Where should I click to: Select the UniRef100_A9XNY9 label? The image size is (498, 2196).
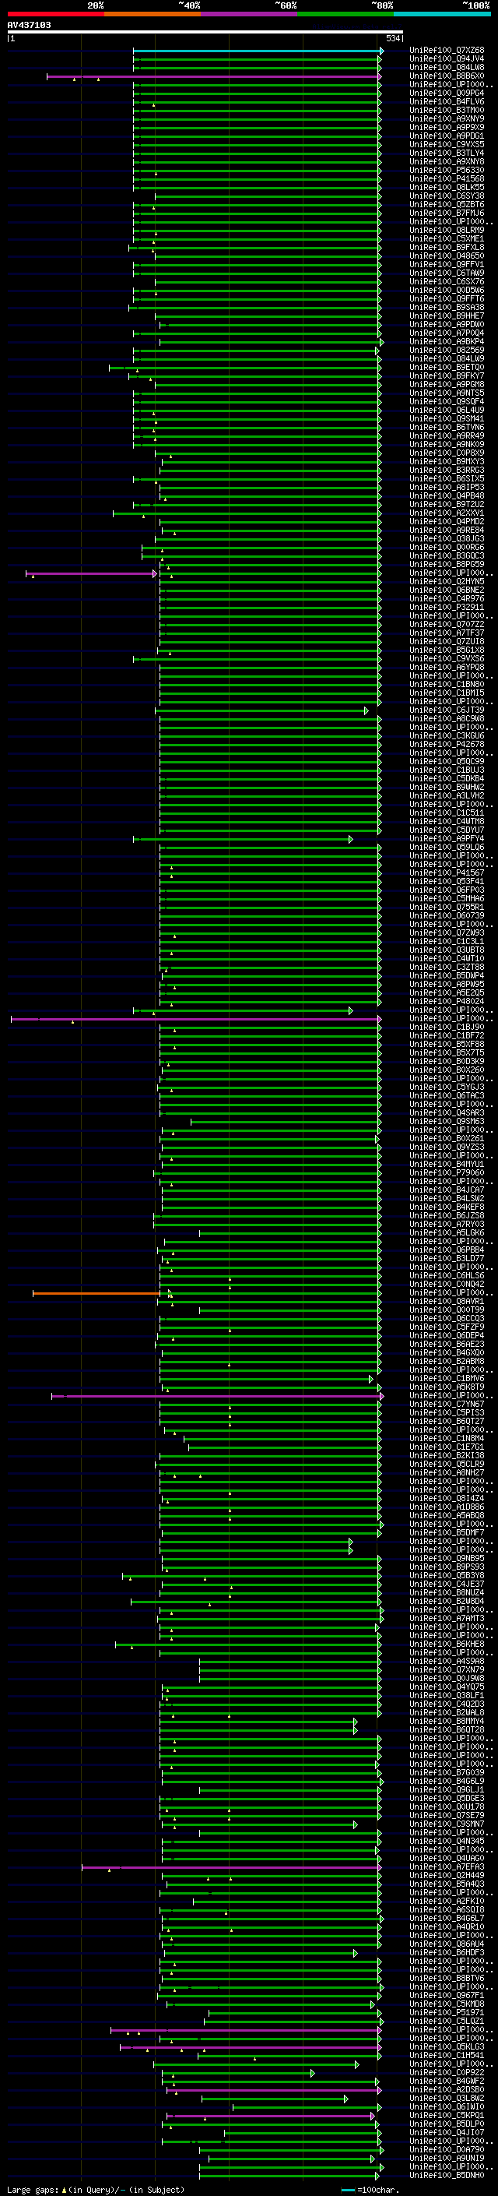[x=447, y=119]
